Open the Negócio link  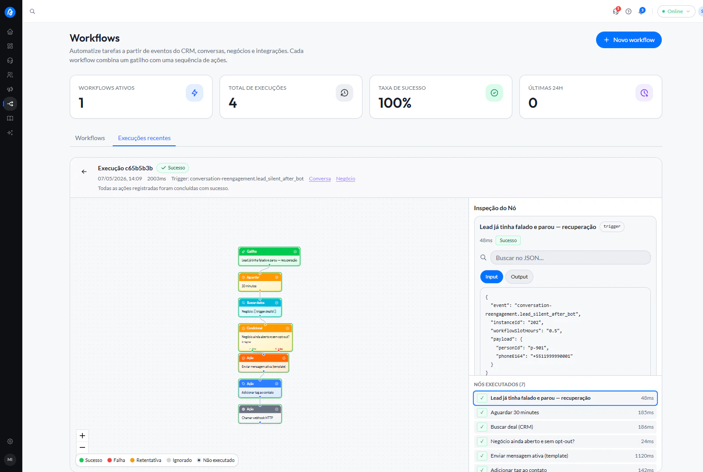[345, 179]
